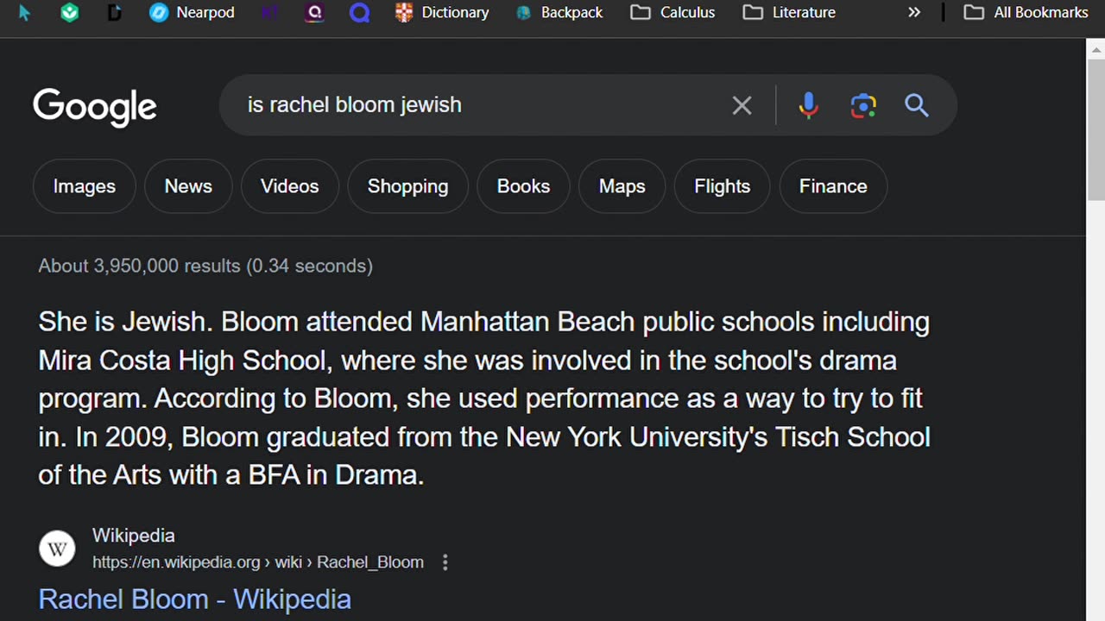Viewport: 1105px width, 621px height.
Task: Open the Backpack bookmark
Action: tap(559, 12)
